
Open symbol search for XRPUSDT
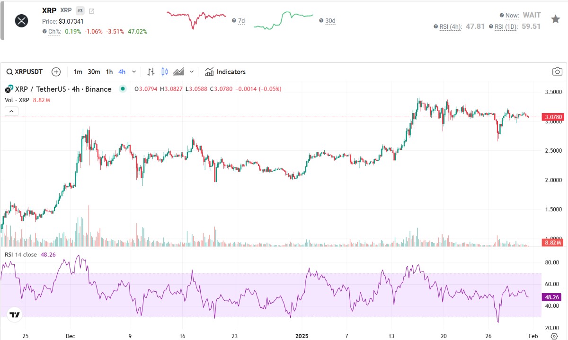pyautogui.click(x=25, y=72)
